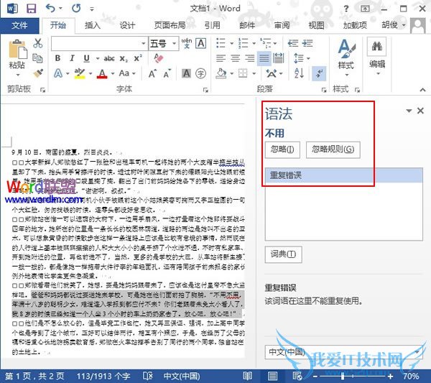This screenshot has width=431, height=383.
Task: Click the Cut scissors icon
Action: pyautogui.click(x=37, y=44)
